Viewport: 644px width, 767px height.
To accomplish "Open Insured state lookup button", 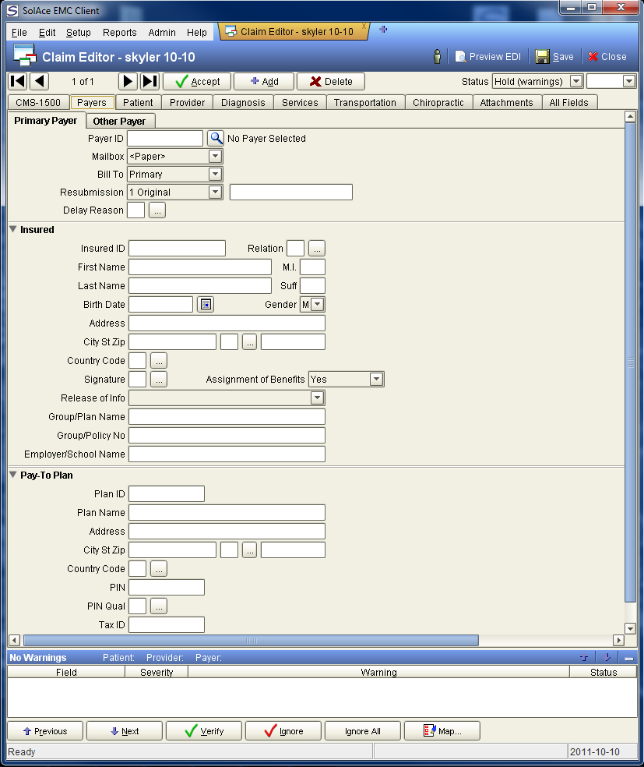I will (250, 342).
